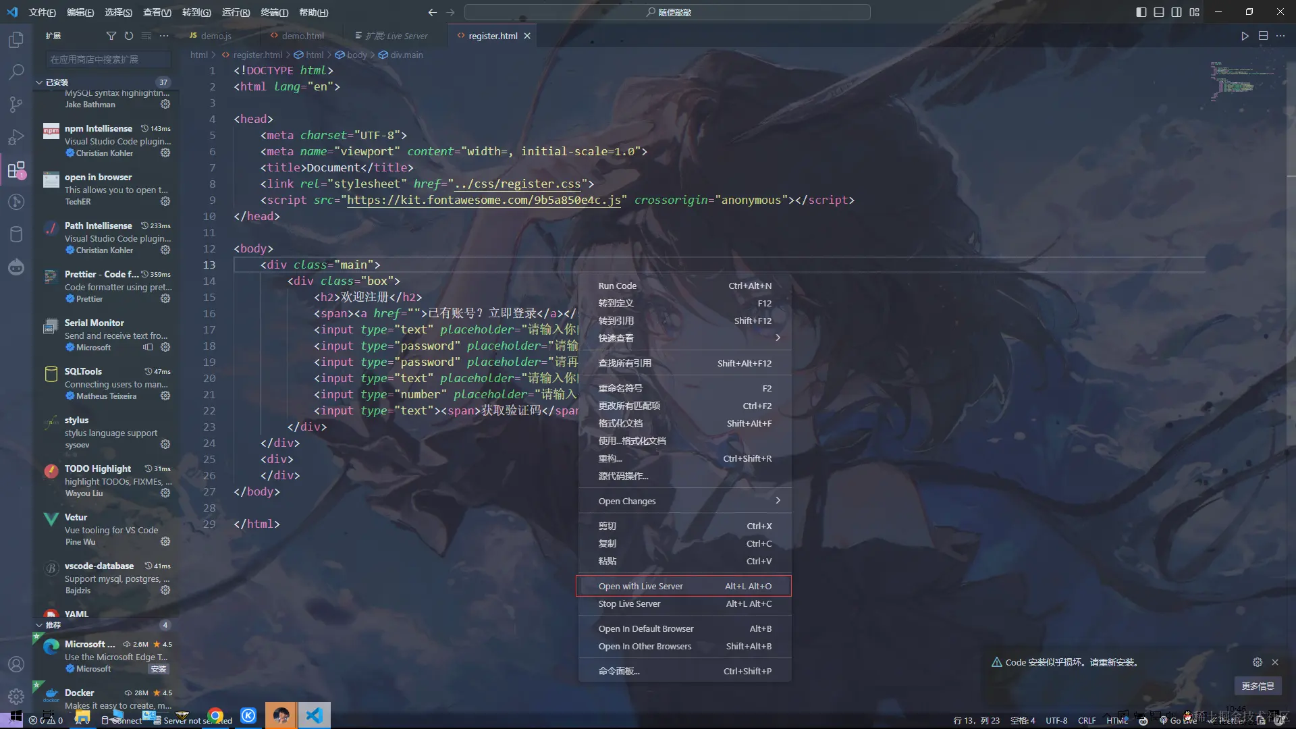1296x729 pixels.
Task: Run the file with the play icon
Action: tap(1245, 36)
